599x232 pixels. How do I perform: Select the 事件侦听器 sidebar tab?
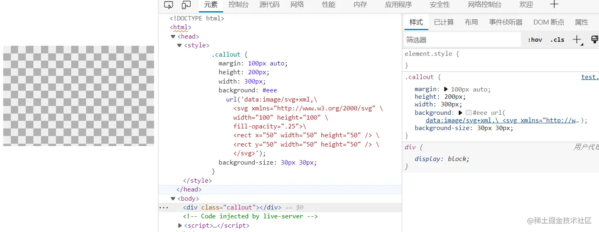click(x=506, y=22)
